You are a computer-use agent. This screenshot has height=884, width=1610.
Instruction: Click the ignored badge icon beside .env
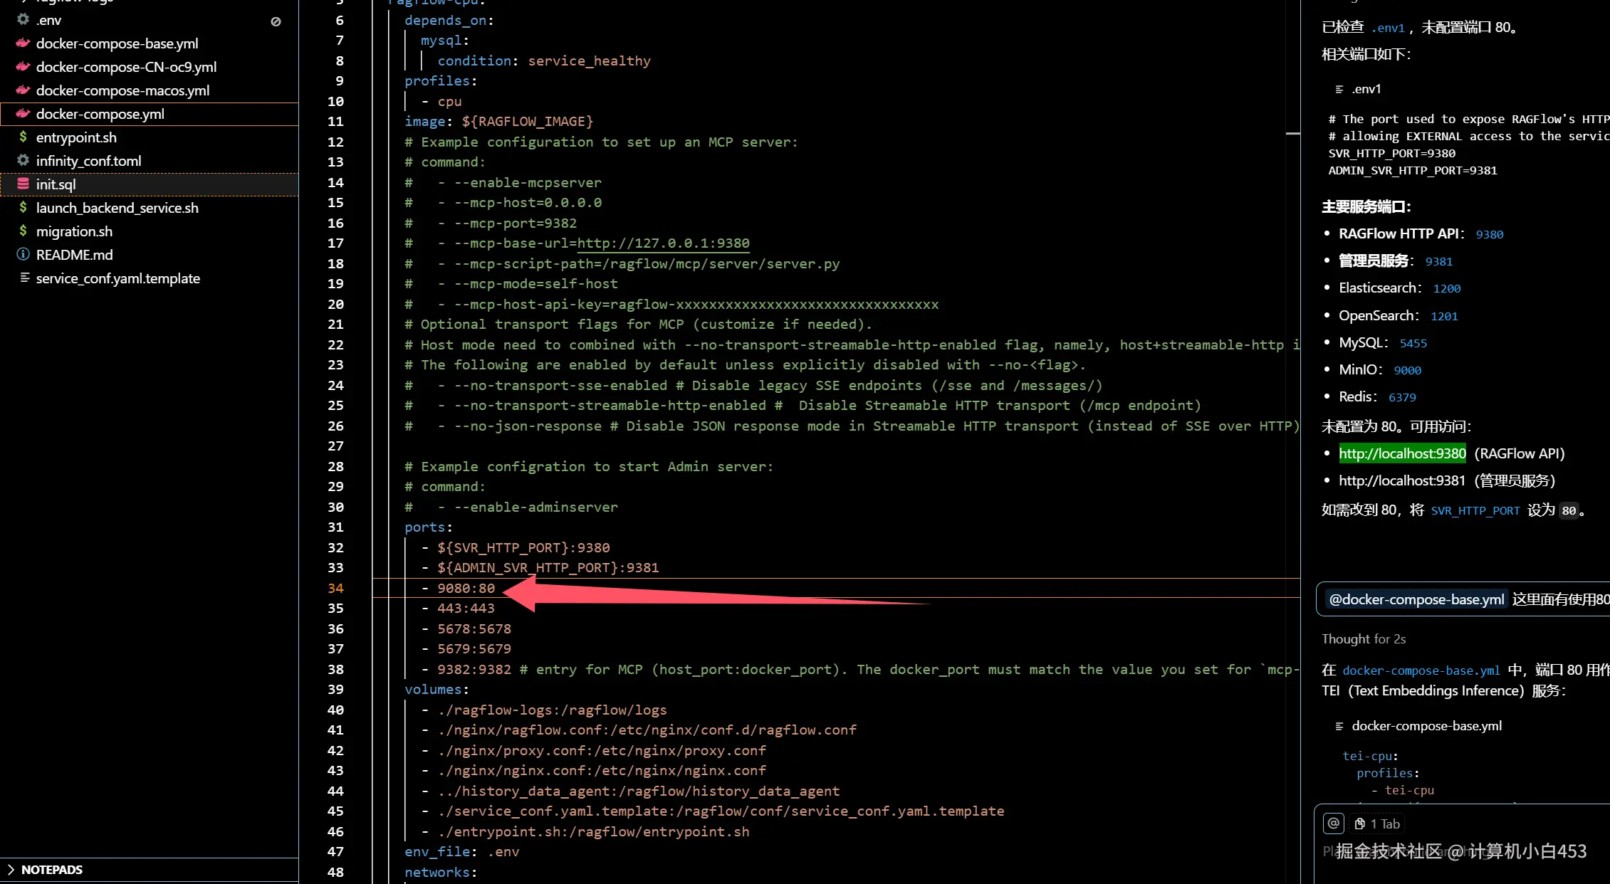(x=276, y=21)
